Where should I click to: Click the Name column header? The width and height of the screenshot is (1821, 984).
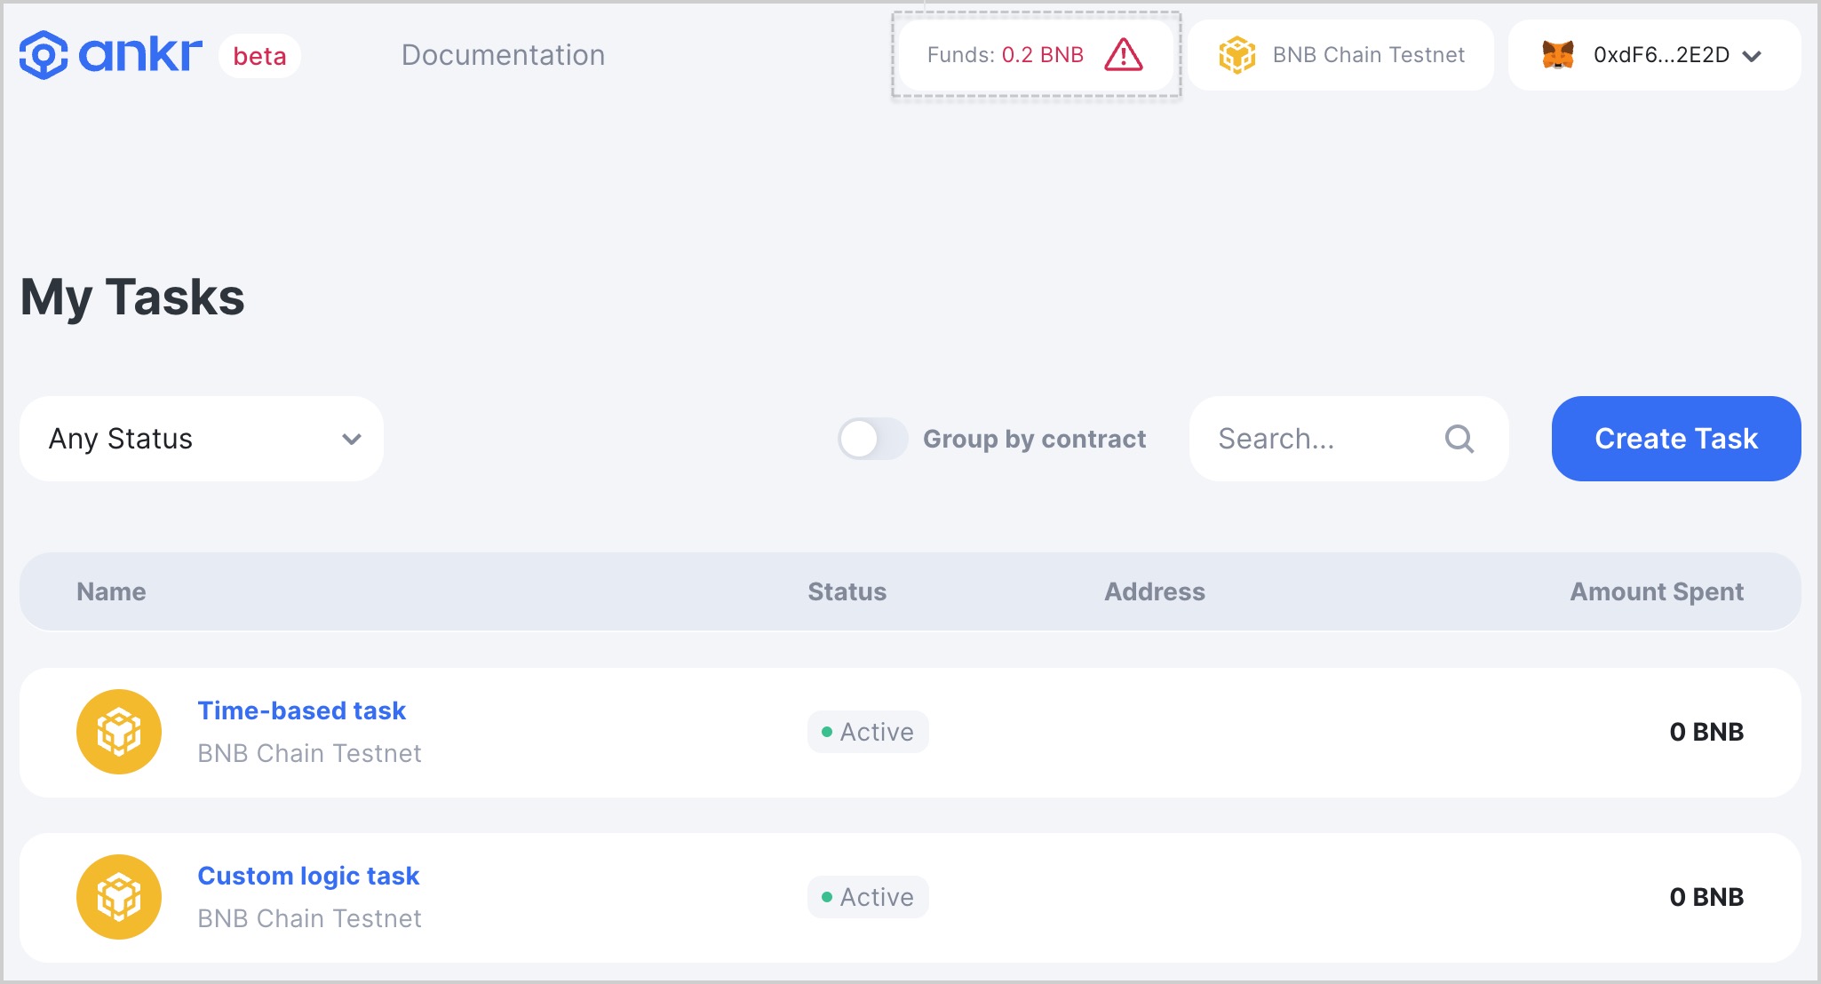[111, 591]
